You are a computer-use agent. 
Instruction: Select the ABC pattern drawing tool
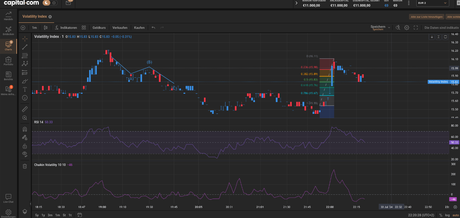(25, 64)
